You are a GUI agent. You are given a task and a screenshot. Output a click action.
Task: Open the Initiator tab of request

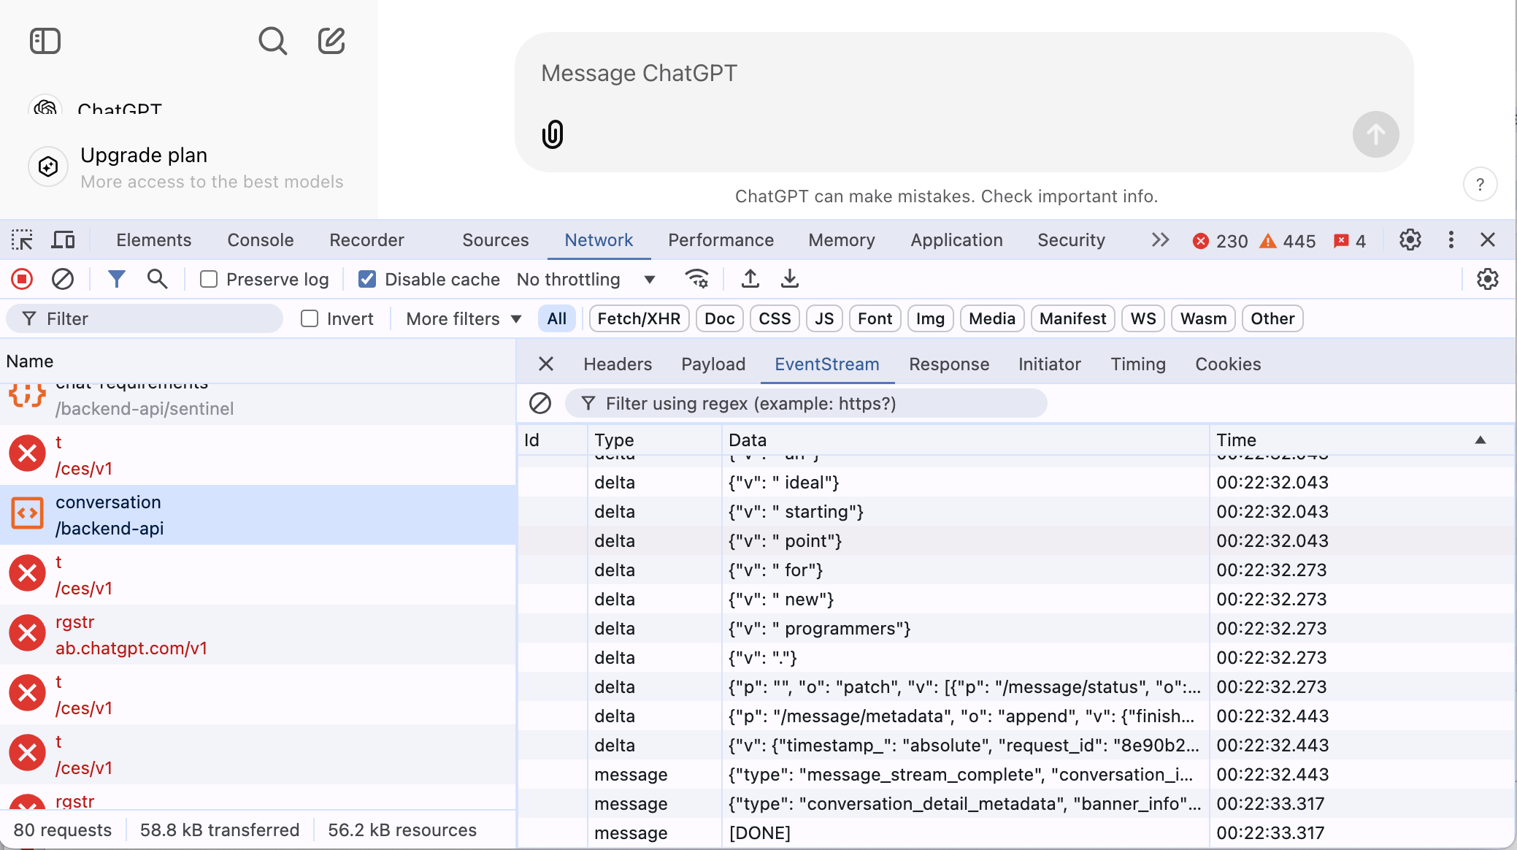pos(1050,364)
